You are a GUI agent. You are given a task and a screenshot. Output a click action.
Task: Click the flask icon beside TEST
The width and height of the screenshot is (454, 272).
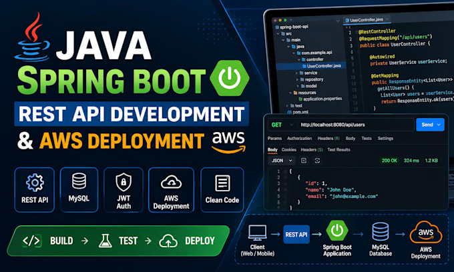coord(105,241)
